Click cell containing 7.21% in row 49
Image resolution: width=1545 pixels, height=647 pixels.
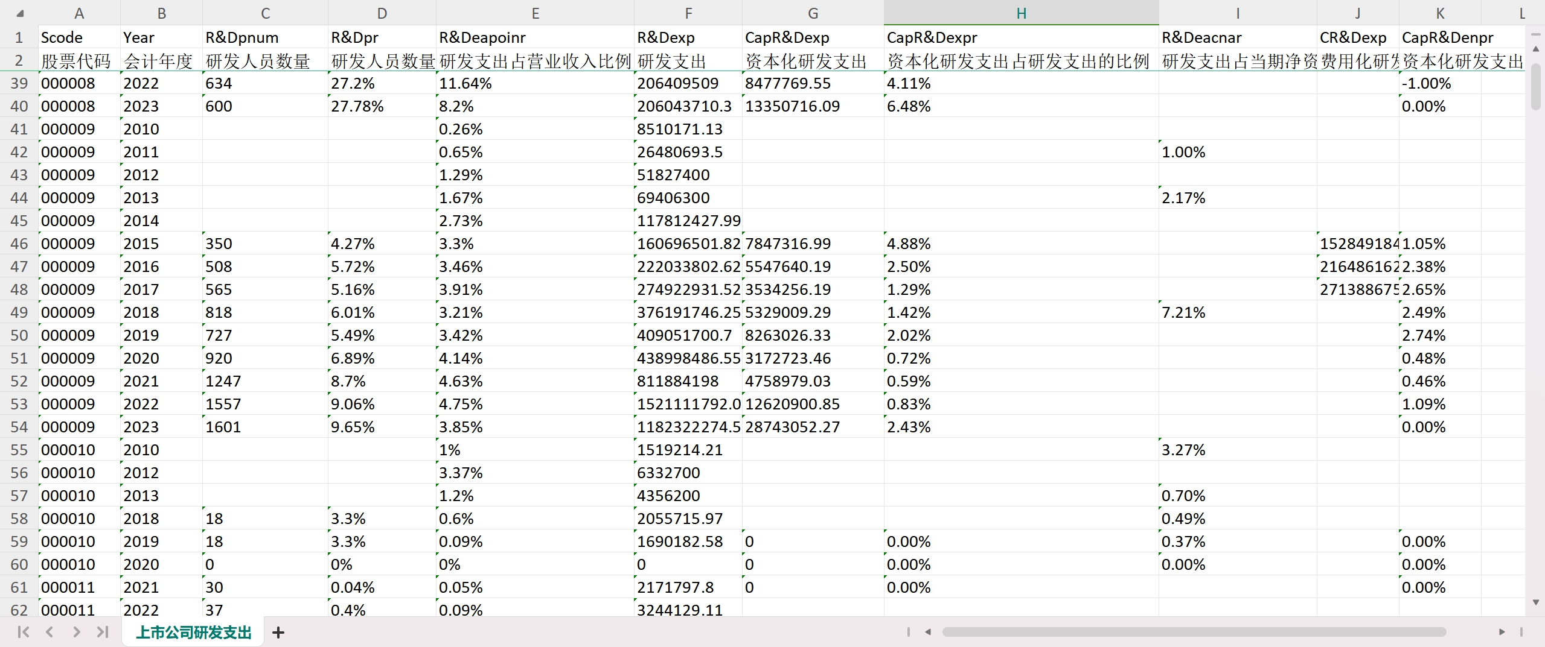click(x=1236, y=312)
